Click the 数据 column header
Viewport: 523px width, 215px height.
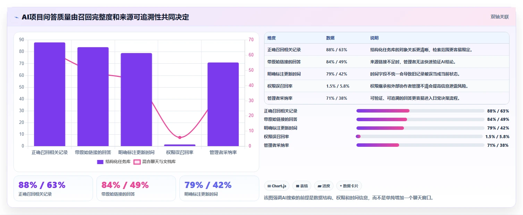(330, 38)
